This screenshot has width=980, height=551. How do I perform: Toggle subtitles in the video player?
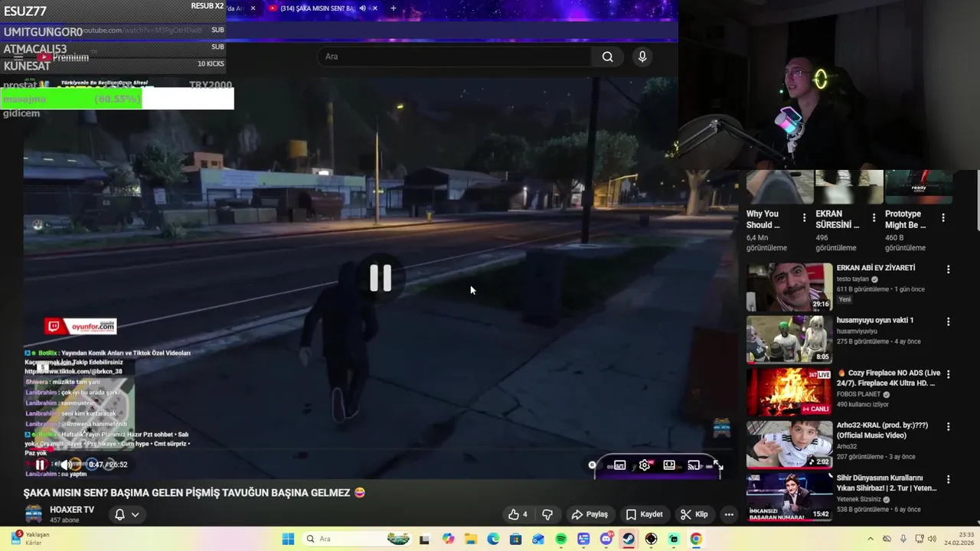click(x=619, y=465)
